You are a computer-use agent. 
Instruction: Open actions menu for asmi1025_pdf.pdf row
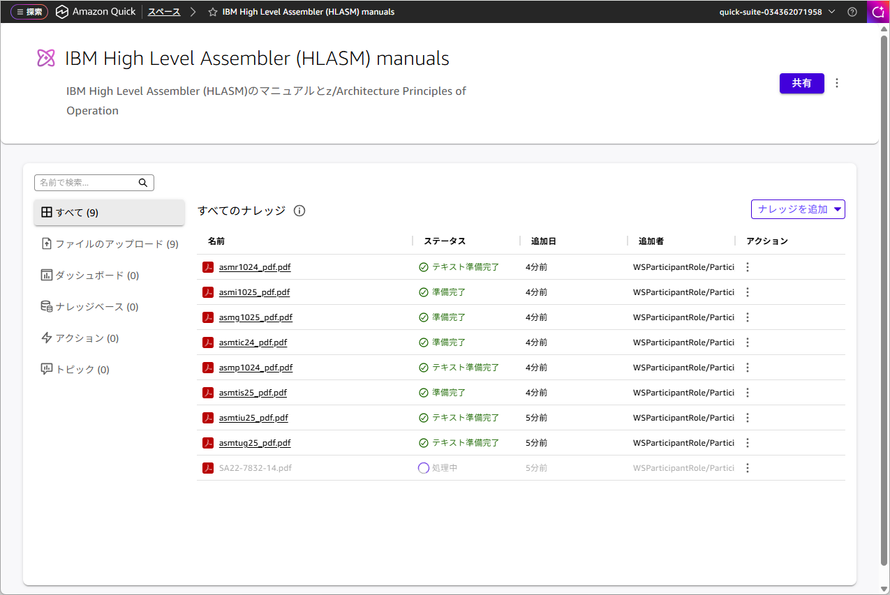pyautogui.click(x=748, y=292)
